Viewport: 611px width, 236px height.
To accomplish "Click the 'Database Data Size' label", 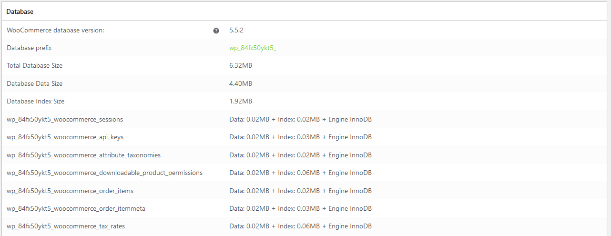I will [x=34, y=83].
